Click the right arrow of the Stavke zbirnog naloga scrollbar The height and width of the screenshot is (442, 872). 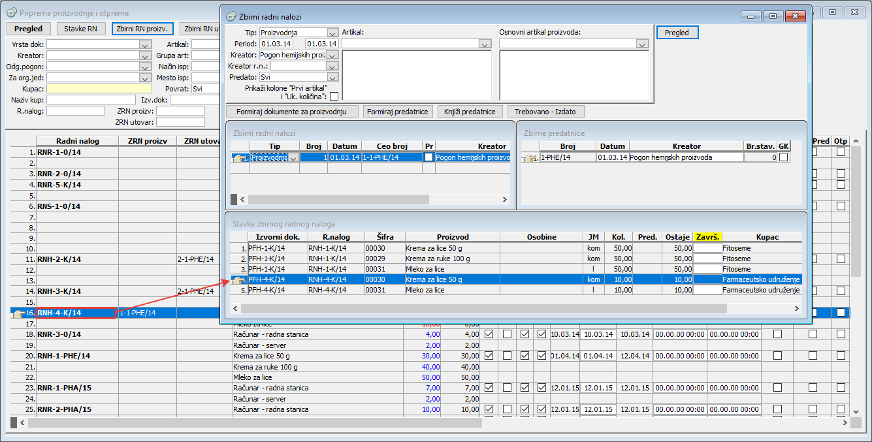pyautogui.click(x=798, y=308)
